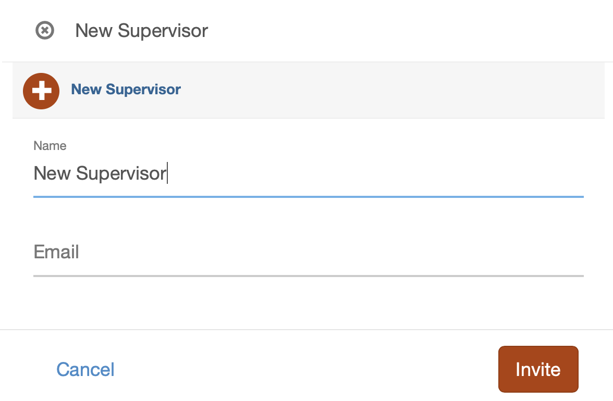The height and width of the screenshot is (401, 613).
Task: Click the small Name field label
Action: tap(50, 146)
